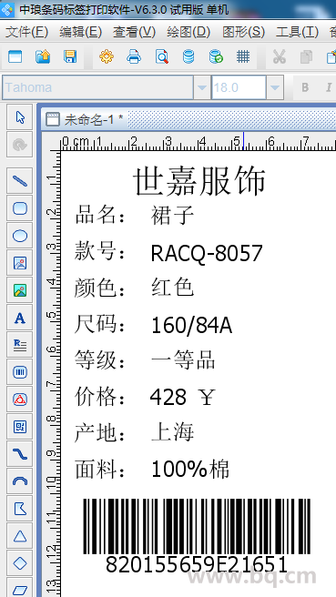Open print preview magnifier icon
The image size is (336, 597).
pos(161,56)
